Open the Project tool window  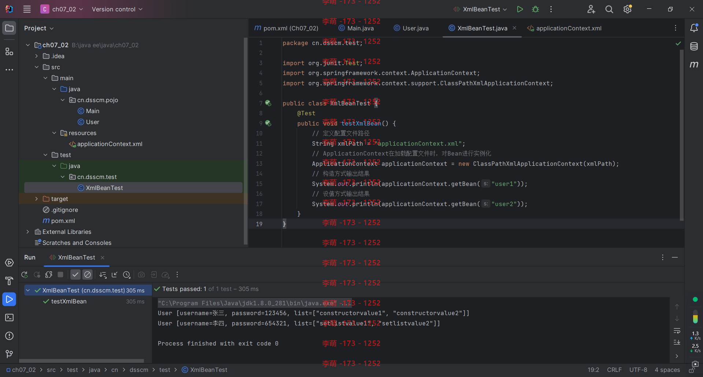(10, 28)
